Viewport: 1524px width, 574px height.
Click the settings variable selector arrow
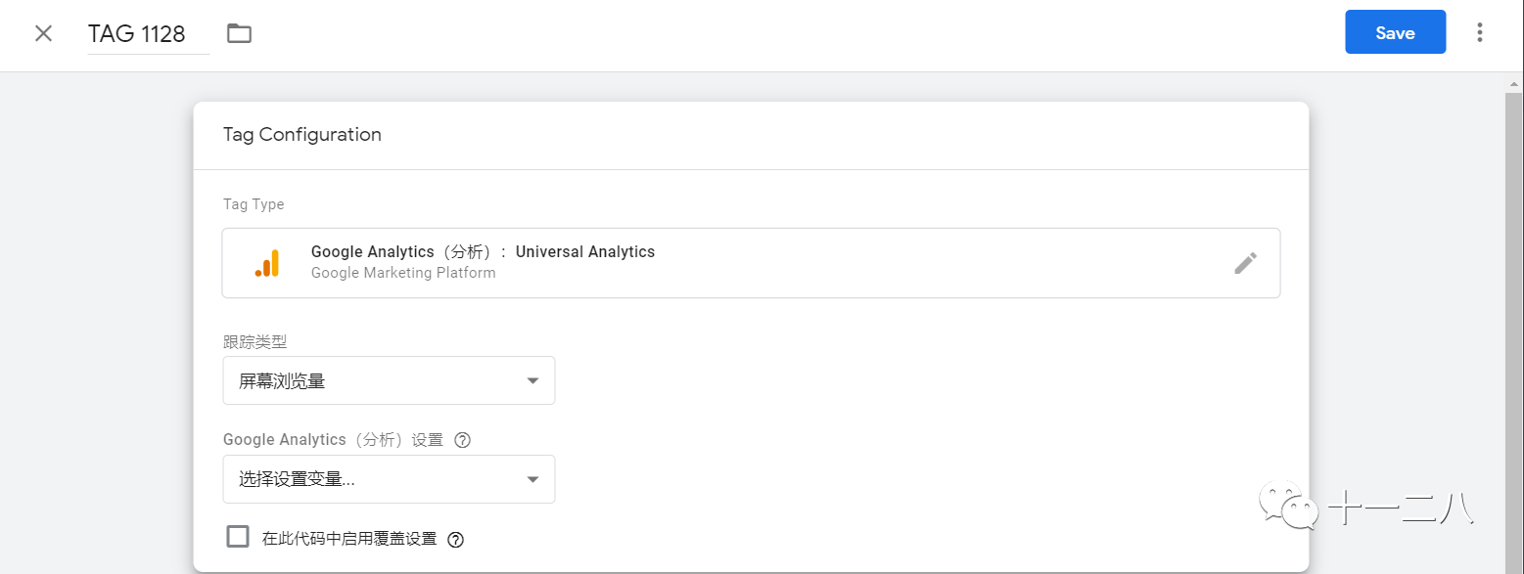532,479
